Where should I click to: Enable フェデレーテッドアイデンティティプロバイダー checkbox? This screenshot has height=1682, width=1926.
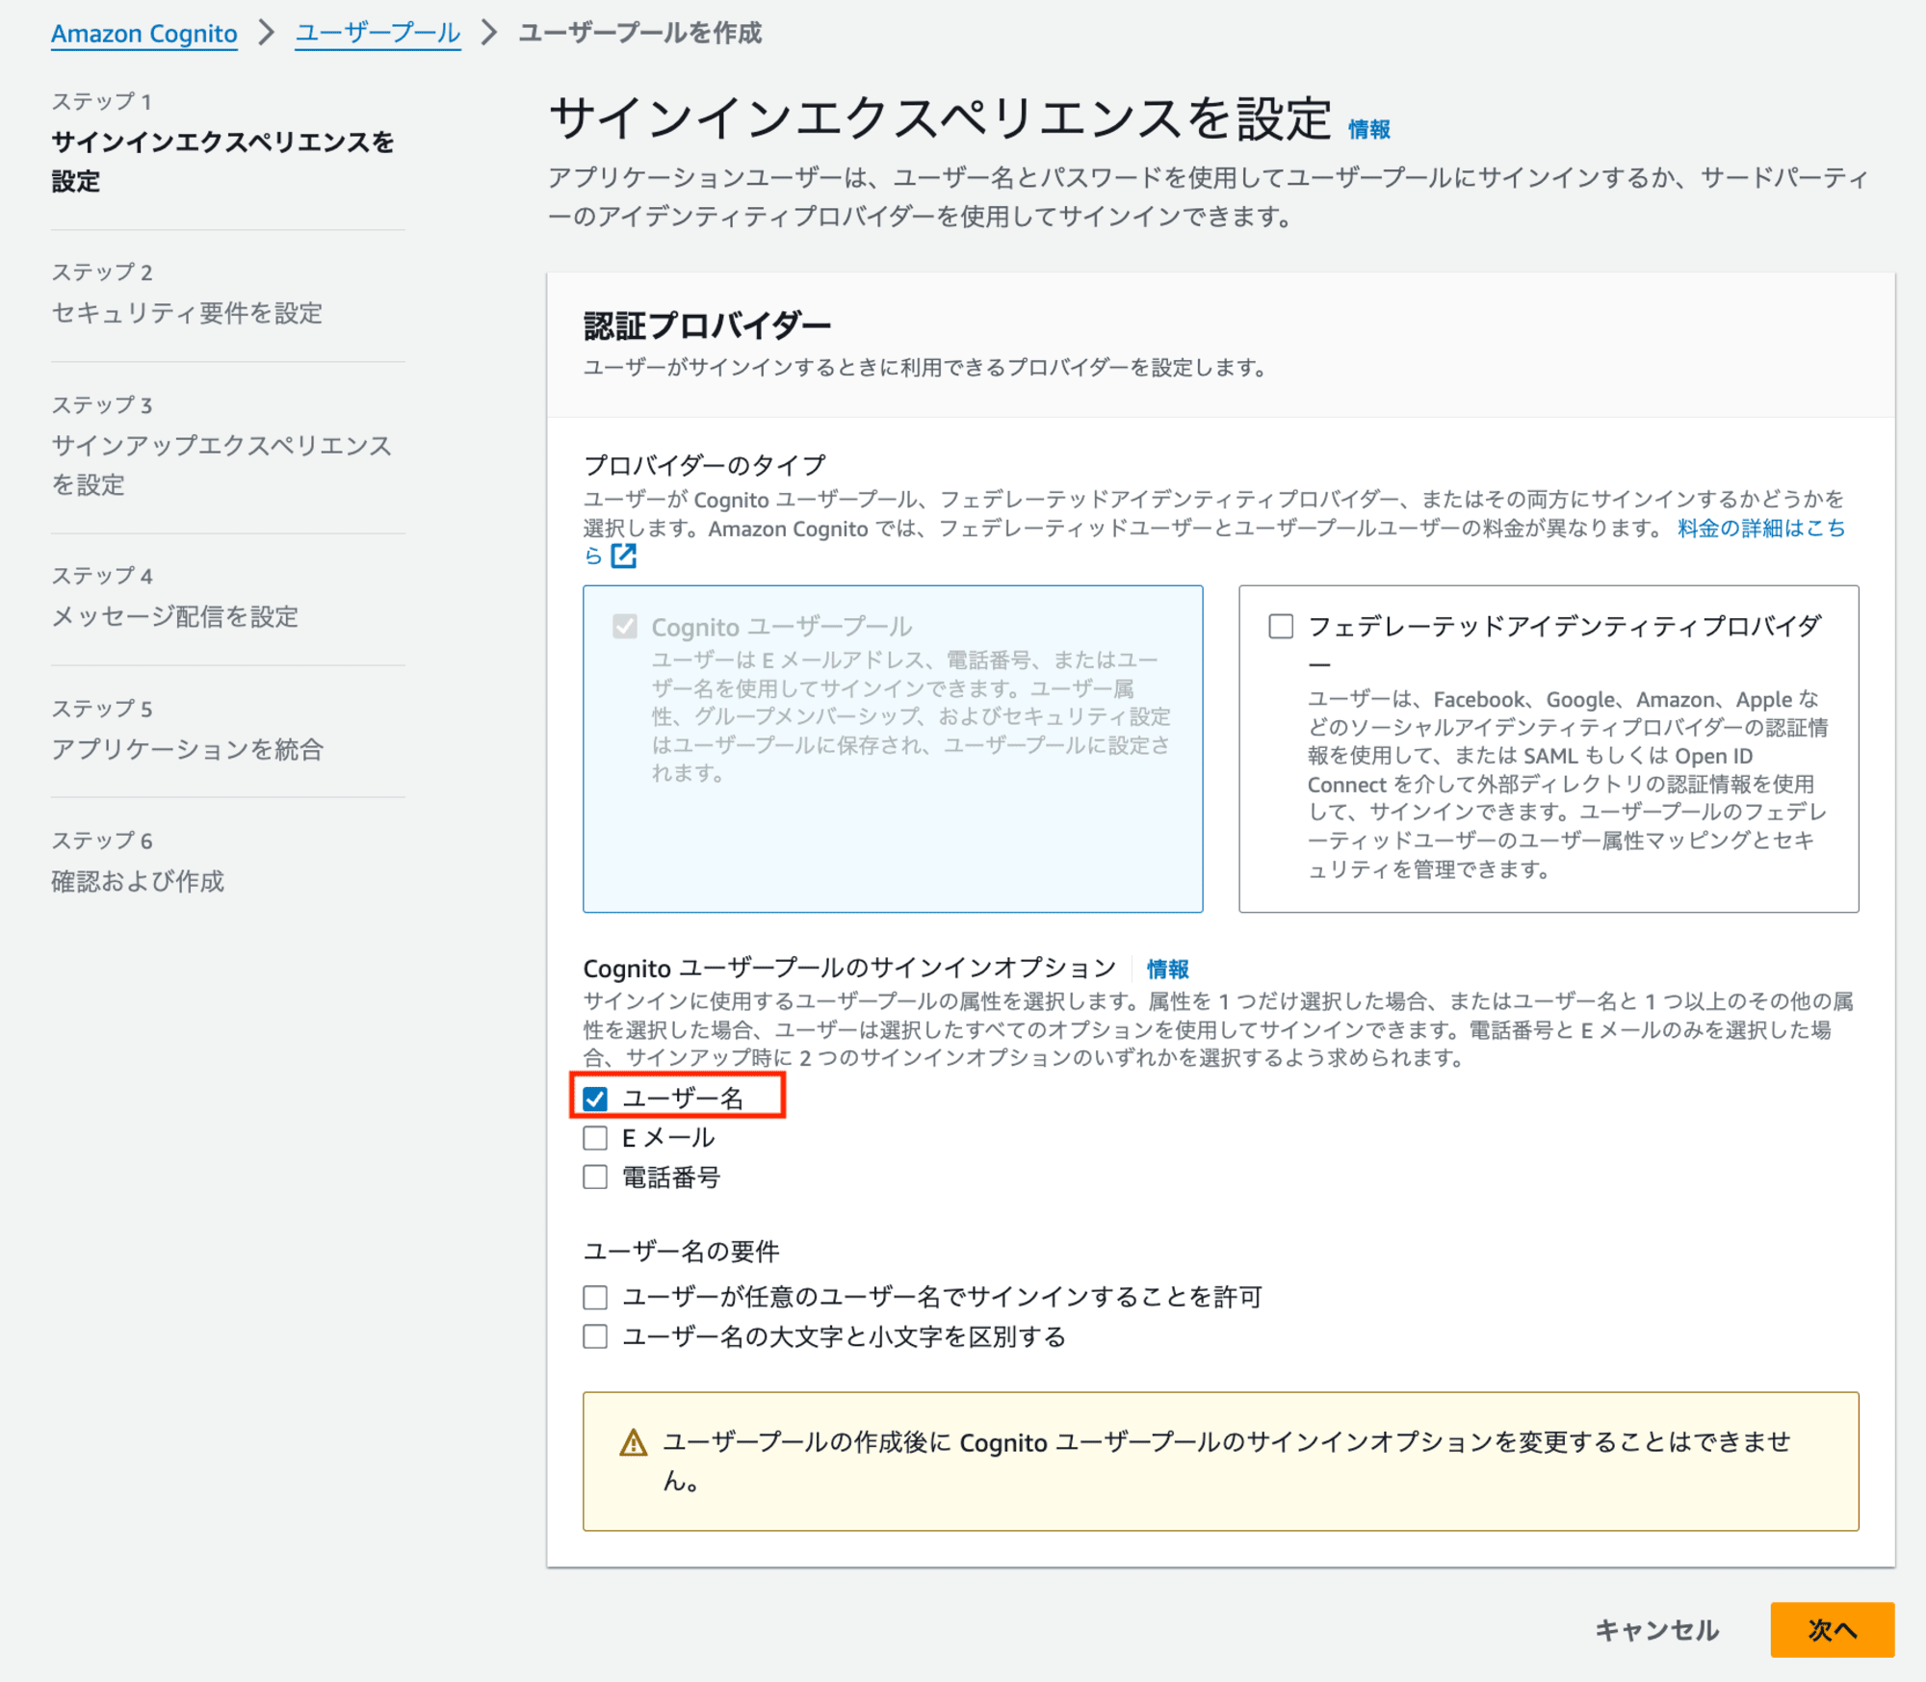1281,627
